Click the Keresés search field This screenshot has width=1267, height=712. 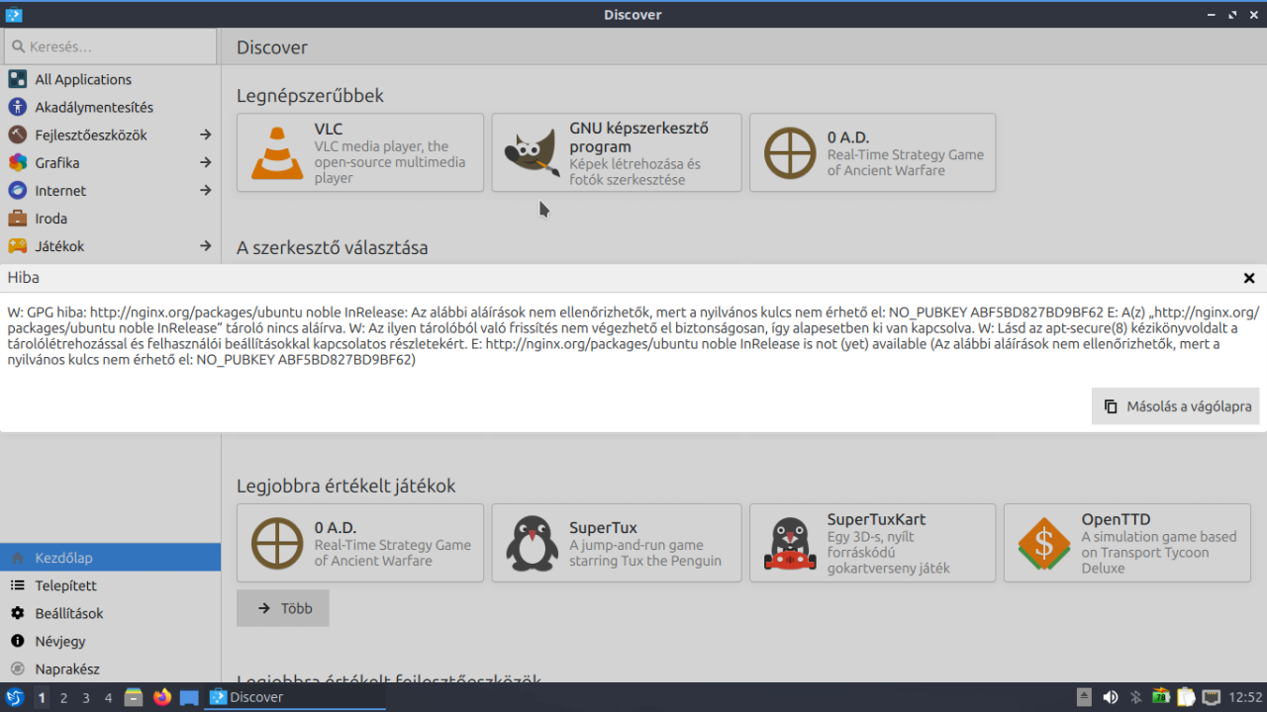pyautogui.click(x=110, y=46)
